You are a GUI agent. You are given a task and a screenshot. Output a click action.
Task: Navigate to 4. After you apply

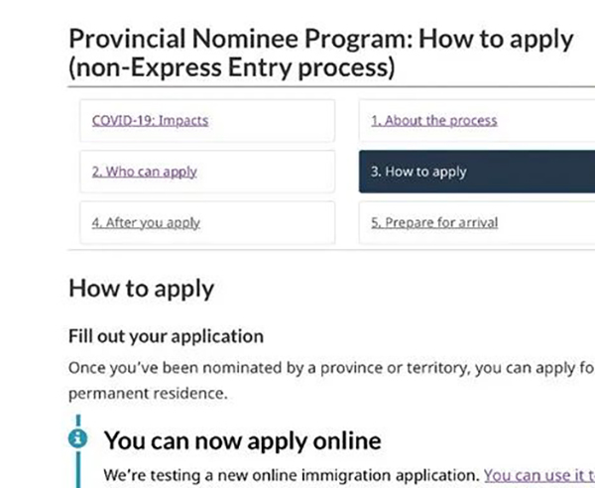click(146, 223)
